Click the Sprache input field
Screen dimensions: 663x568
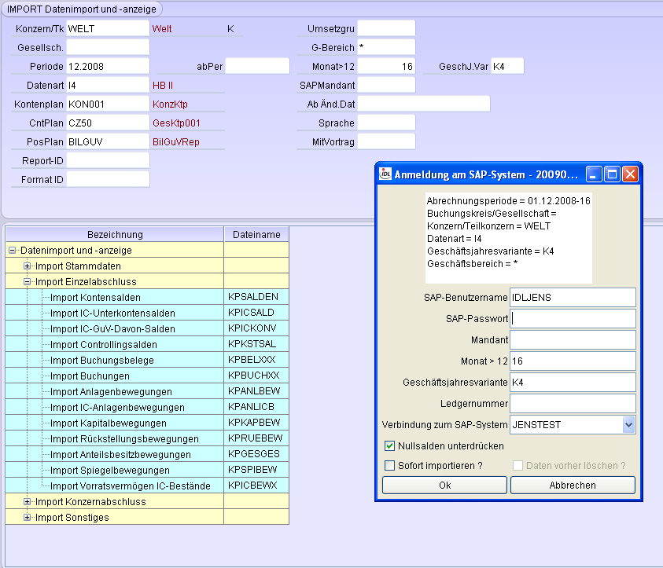tap(386, 123)
